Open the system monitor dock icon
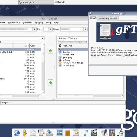 [x=60, y=133]
